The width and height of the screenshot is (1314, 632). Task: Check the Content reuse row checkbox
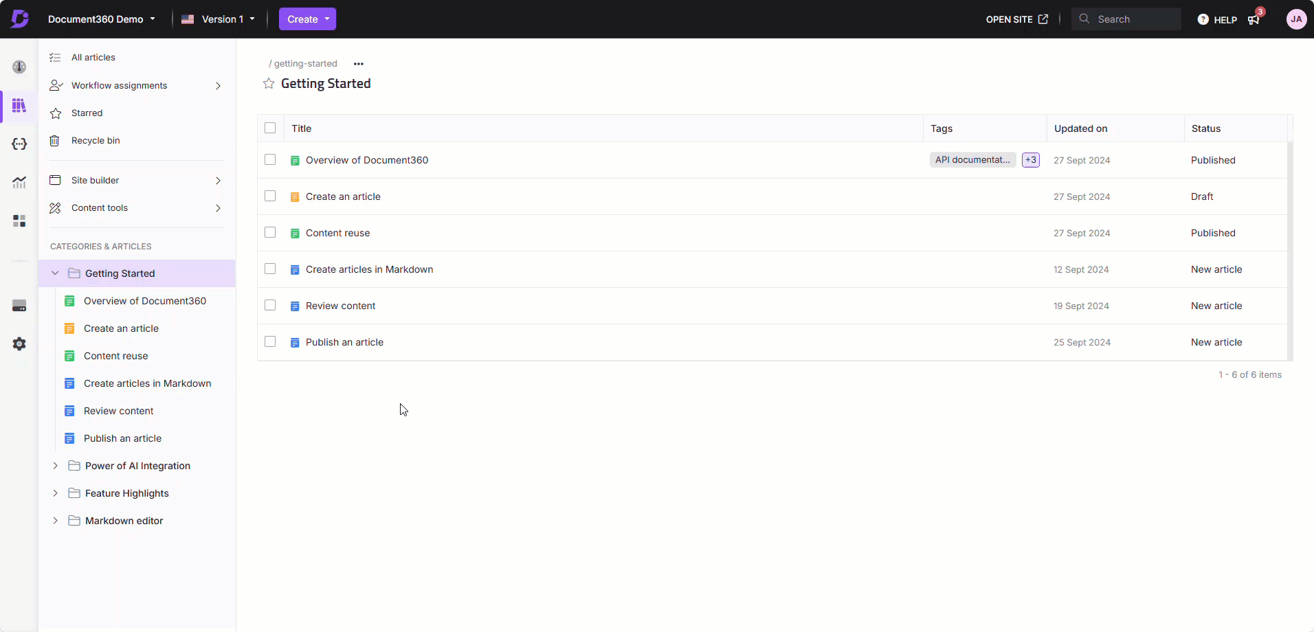[x=270, y=232]
